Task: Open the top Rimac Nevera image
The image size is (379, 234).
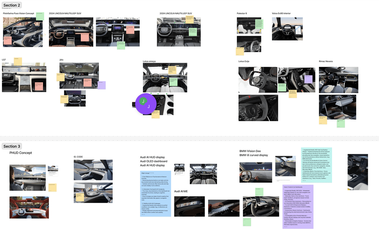Action: pyautogui.click(x=339, y=80)
